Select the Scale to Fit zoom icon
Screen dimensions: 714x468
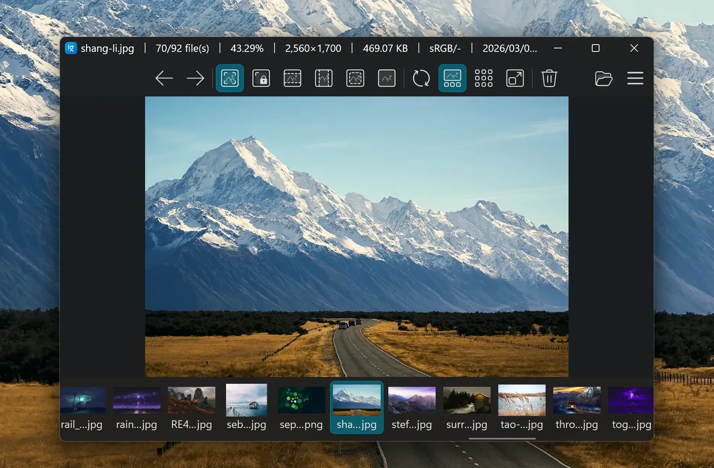[355, 79]
